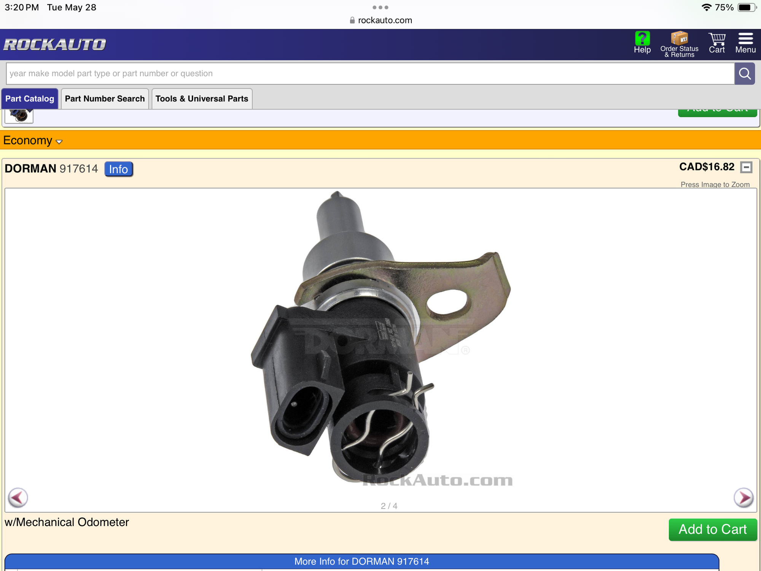Click the RockAuto logo
The width and height of the screenshot is (761, 571).
pos(54,43)
